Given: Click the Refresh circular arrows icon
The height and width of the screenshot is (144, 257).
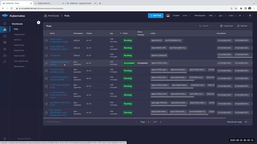Looking at the screenshot, I should point(238,26).
